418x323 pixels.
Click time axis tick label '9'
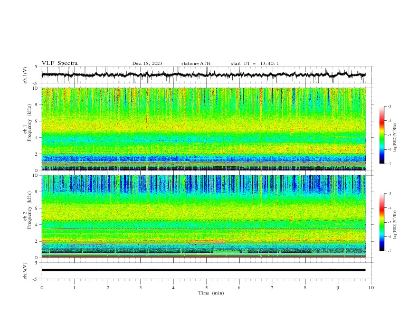coord(338,288)
